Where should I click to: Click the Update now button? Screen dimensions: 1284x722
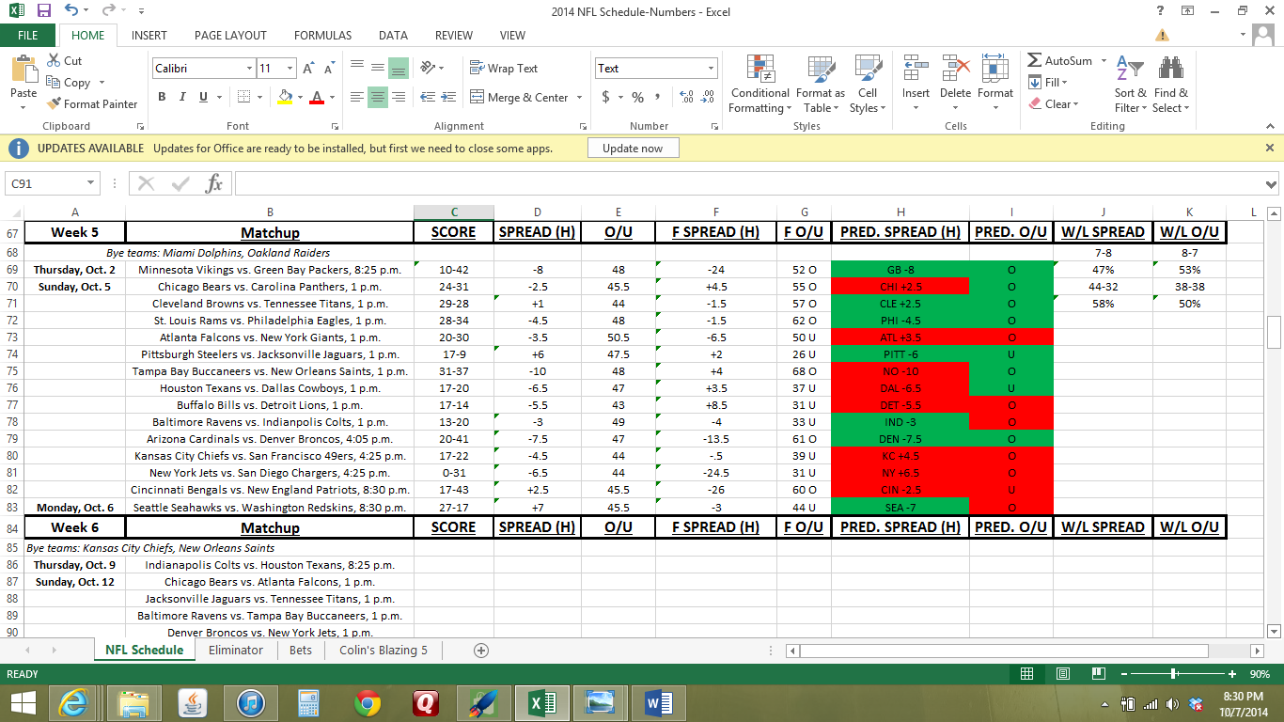(633, 149)
